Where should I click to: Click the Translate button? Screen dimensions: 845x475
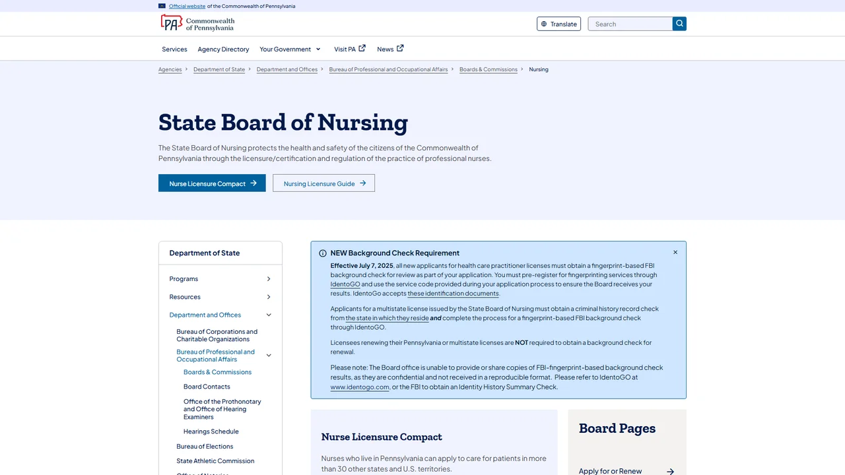click(558, 24)
